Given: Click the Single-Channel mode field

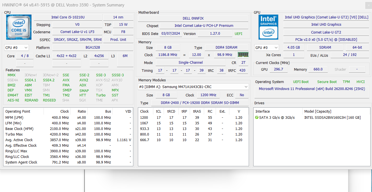Looking at the screenshot, I should 191,63.
